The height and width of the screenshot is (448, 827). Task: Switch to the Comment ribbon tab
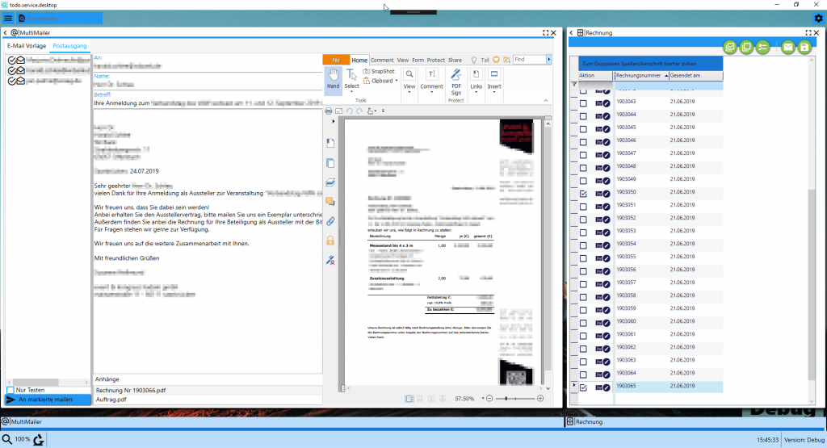[x=382, y=60]
